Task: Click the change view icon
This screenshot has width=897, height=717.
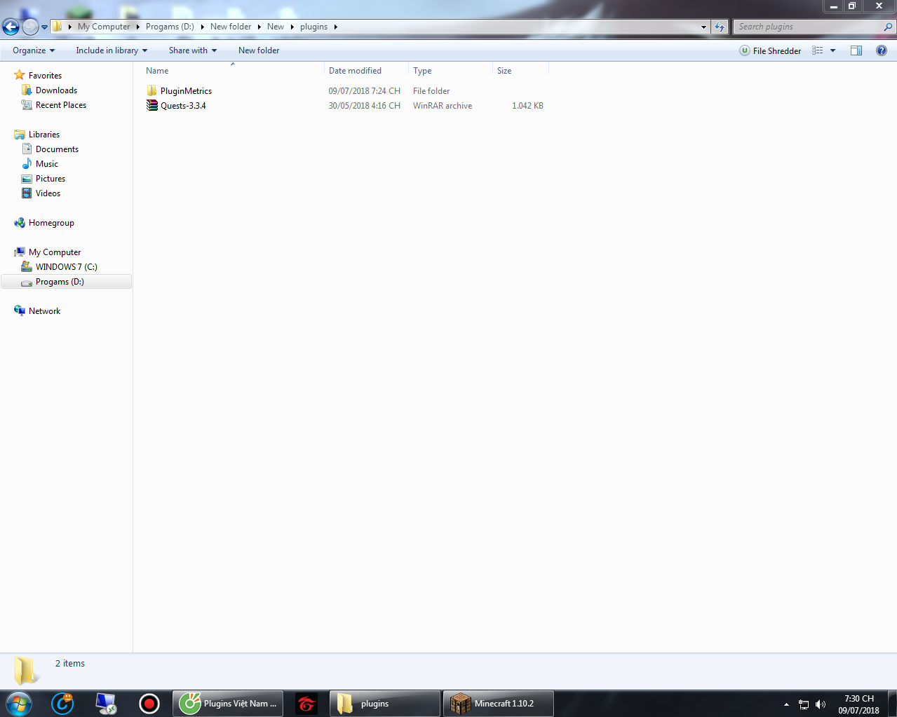Action: pos(818,50)
